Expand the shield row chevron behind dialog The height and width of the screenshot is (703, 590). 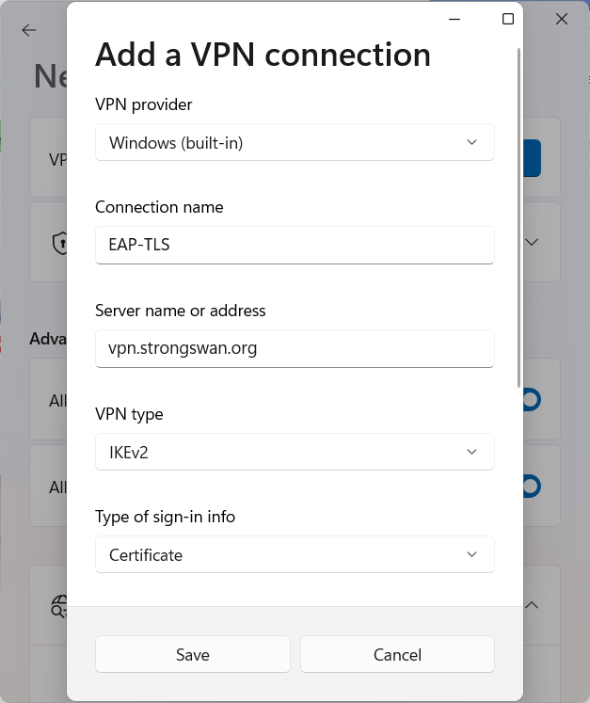(x=532, y=242)
